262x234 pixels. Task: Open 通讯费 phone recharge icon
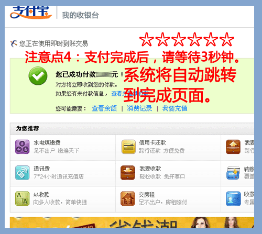[22, 173]
